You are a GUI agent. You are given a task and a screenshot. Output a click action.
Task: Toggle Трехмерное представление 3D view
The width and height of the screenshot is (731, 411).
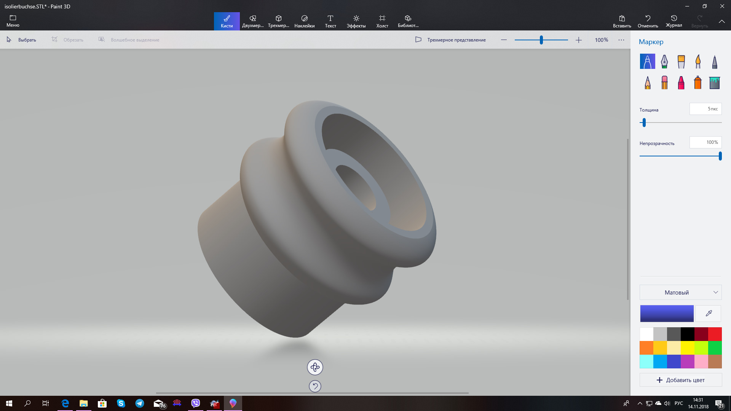pyautogui.click(x=450, y=40)
